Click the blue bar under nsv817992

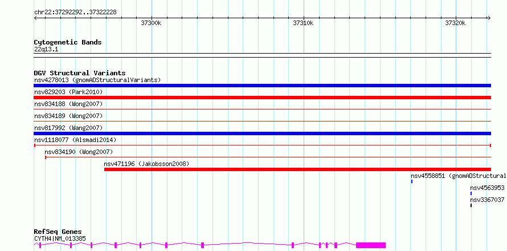[x=262, y=133]
